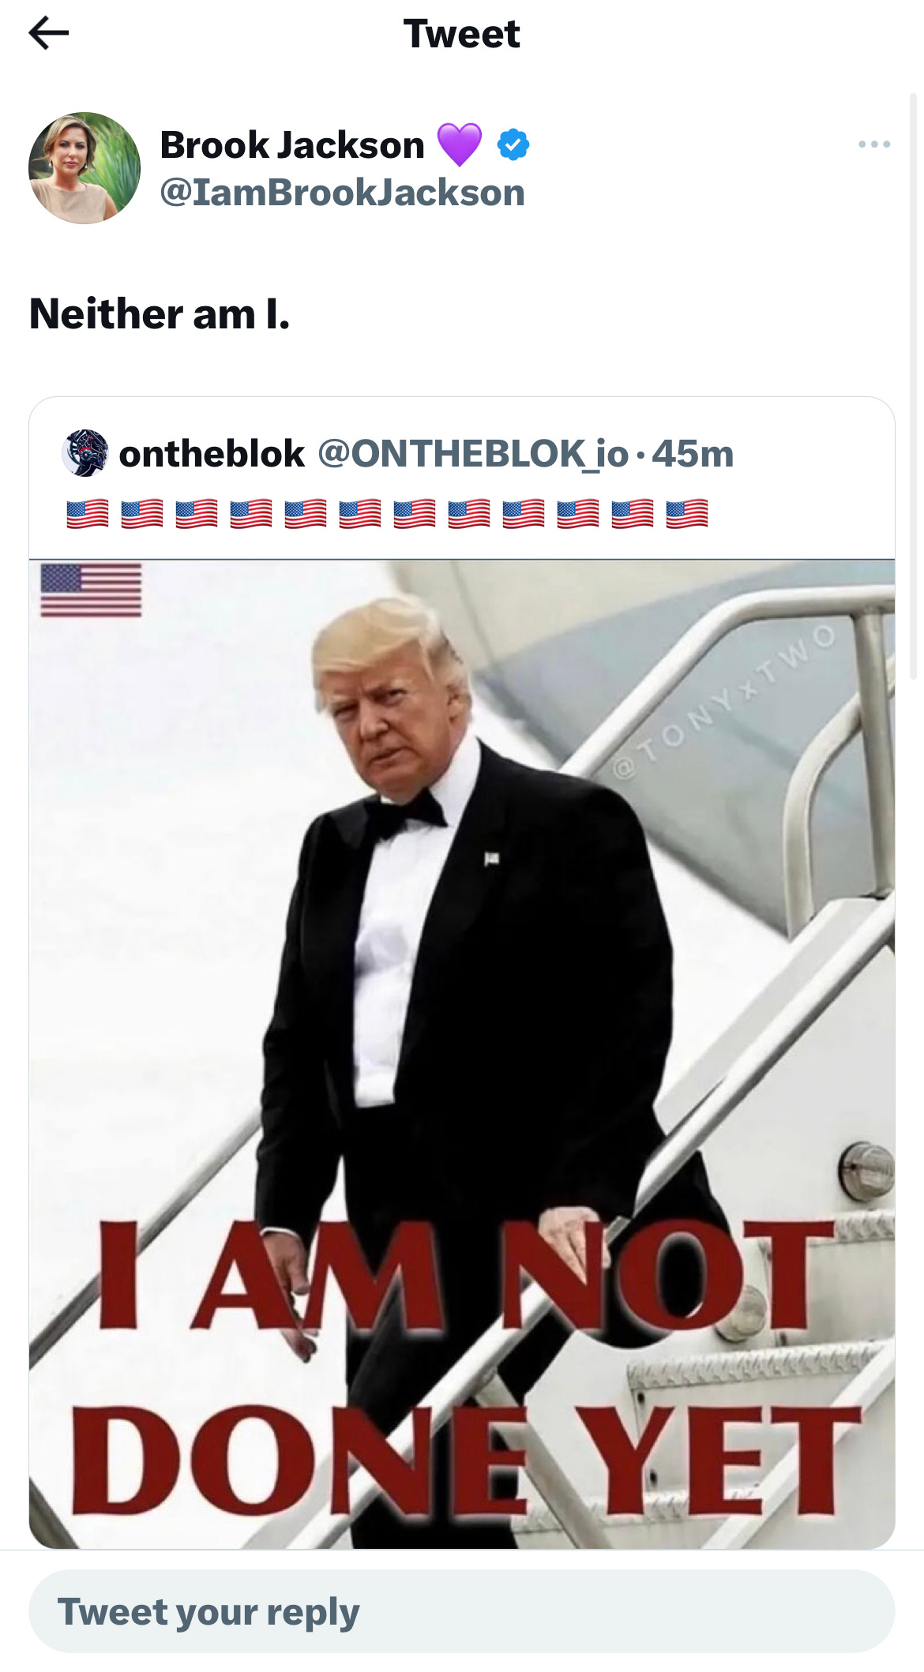Open Brook Jackson's profile picture
The image size is (924, 1672).
click(85, 168)
